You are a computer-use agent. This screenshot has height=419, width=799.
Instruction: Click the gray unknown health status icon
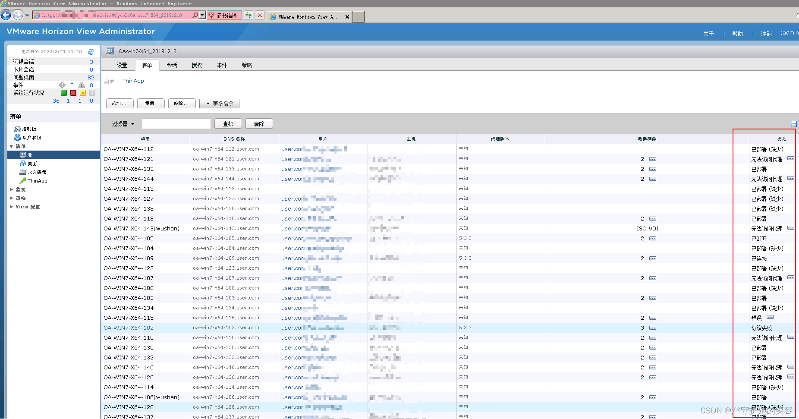pos(92,93)
